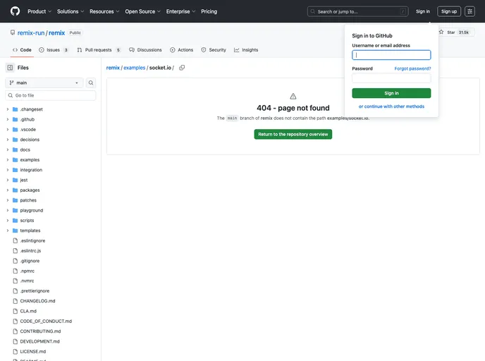485x361 pixels.
Task: Click the Go to file search box
Action: (x=51, y=95)
